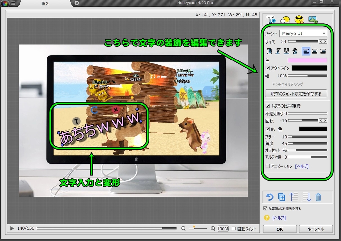Click the shadow オフセット offset slider

[307, 150]
